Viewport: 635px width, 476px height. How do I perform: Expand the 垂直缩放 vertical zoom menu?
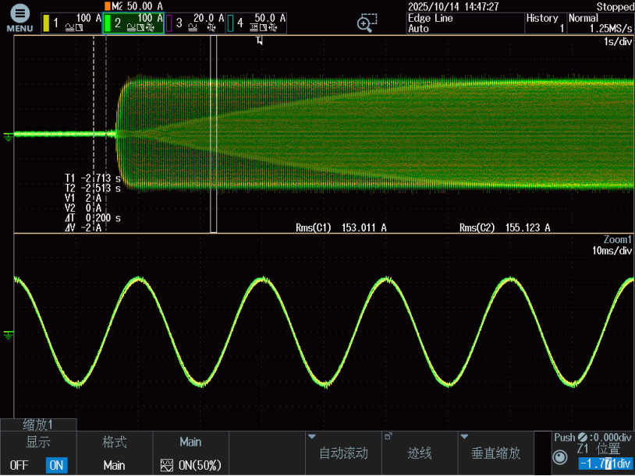pyautogui.click(x=496, y=453)
